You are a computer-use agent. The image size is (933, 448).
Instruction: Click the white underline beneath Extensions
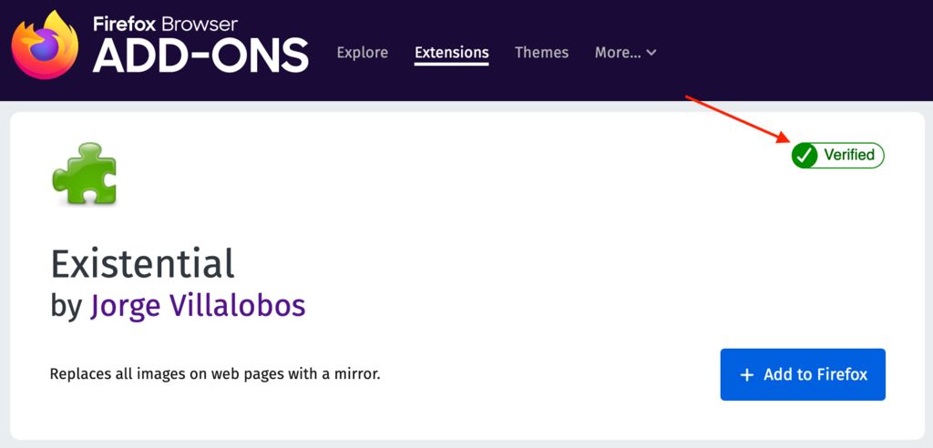point(451,66)
